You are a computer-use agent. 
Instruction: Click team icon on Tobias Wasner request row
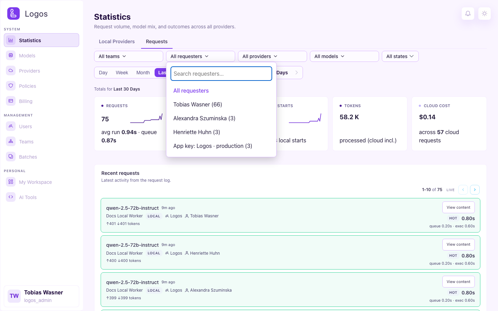[x=167, y=216]
